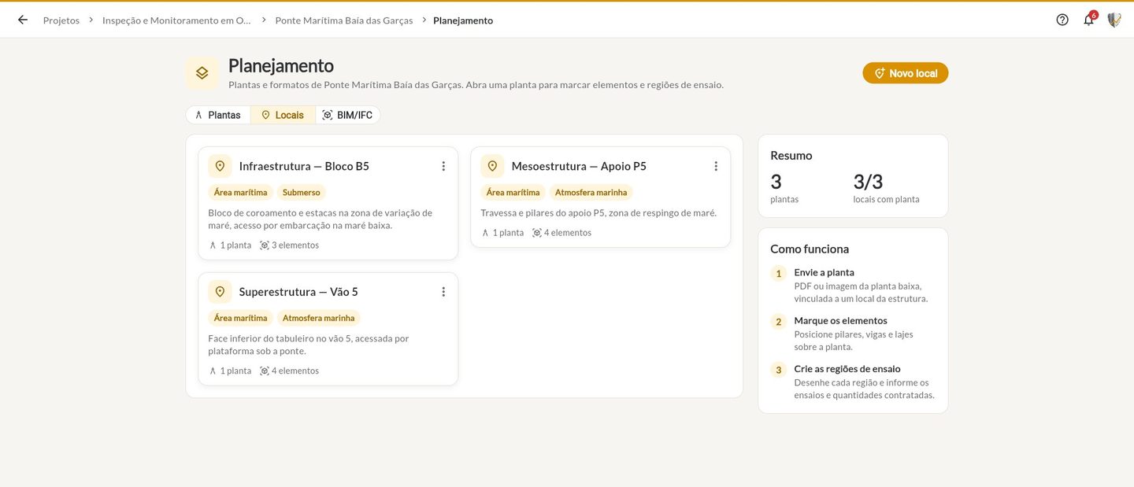Click '1 planta' on Bloco B5 card

[230, 245]
